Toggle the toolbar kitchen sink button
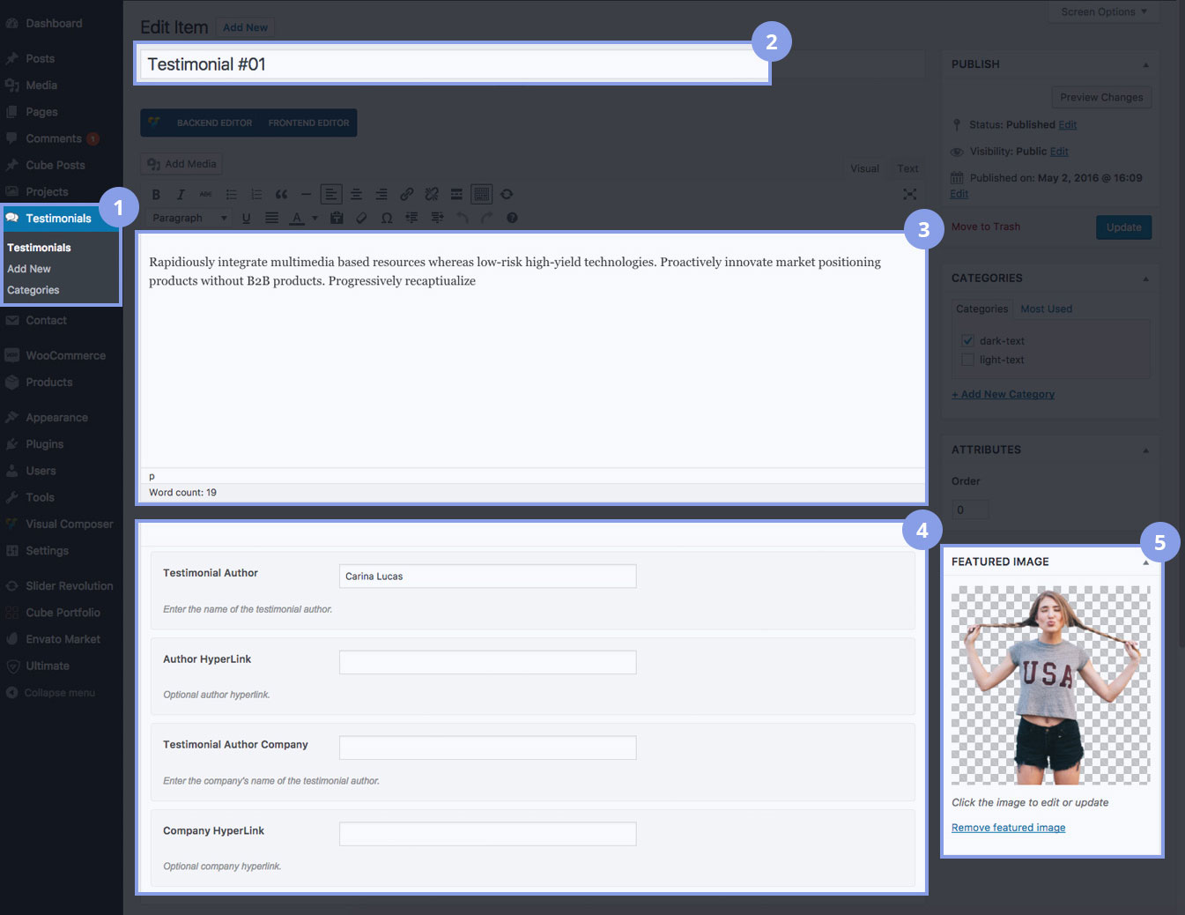Image resolution: width=1185 pixels, height=915 pixels. pos(481,195)
